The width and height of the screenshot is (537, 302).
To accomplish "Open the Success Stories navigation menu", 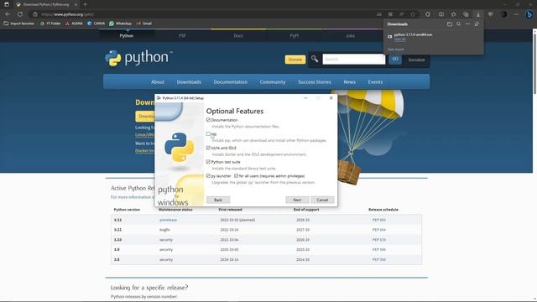I will pyautogui.click(x=315, y=82).
